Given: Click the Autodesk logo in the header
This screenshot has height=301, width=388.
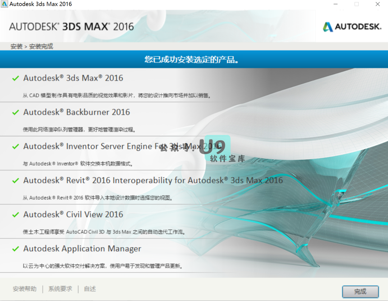Looking at the screenshot, I should pyautogui.click(x=352, y=27).
